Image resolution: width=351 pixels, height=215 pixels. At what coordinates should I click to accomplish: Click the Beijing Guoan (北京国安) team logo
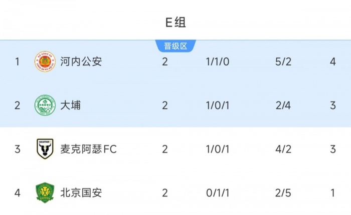pos(45,192)
